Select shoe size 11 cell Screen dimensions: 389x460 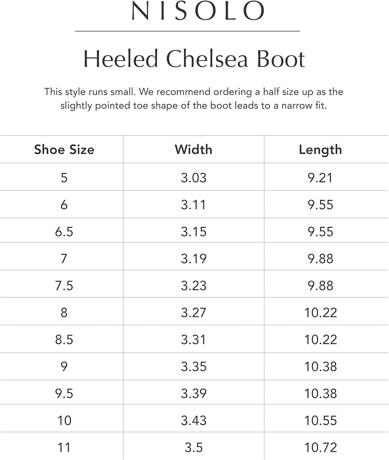pos(64,448)
